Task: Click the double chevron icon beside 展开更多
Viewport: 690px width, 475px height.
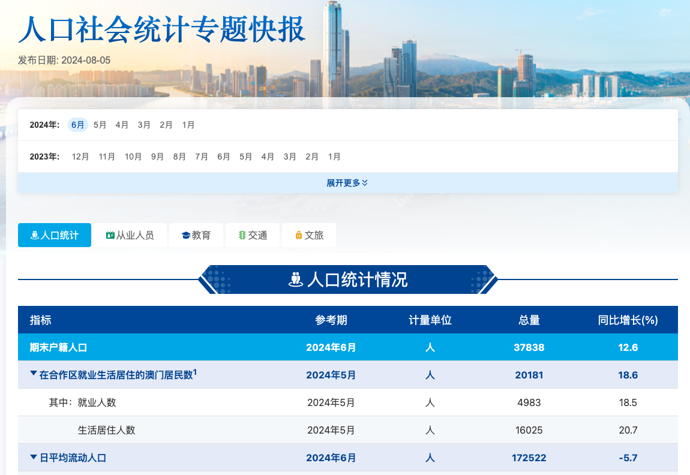Action: coord(365,183)
